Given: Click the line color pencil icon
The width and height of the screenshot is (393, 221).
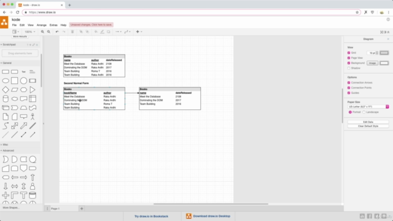Looking at the screenshot, I should pyautogui.click(x=102, y=32).
